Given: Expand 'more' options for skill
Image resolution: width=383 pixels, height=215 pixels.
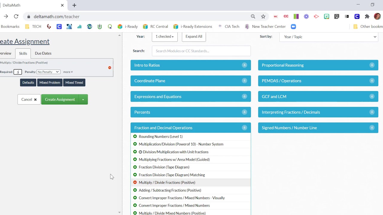Looking at the screenshot, I should tap(68, 72).
